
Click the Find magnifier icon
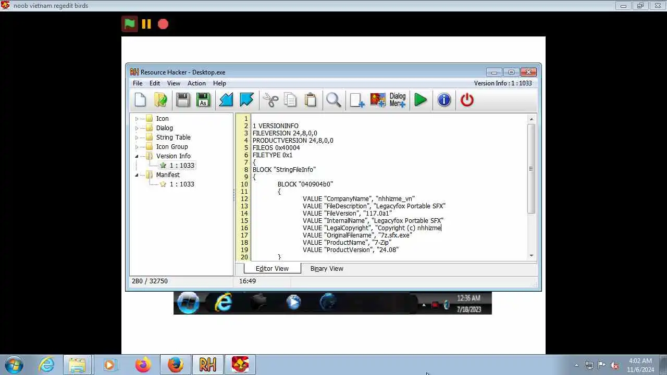tap(333, 100)
